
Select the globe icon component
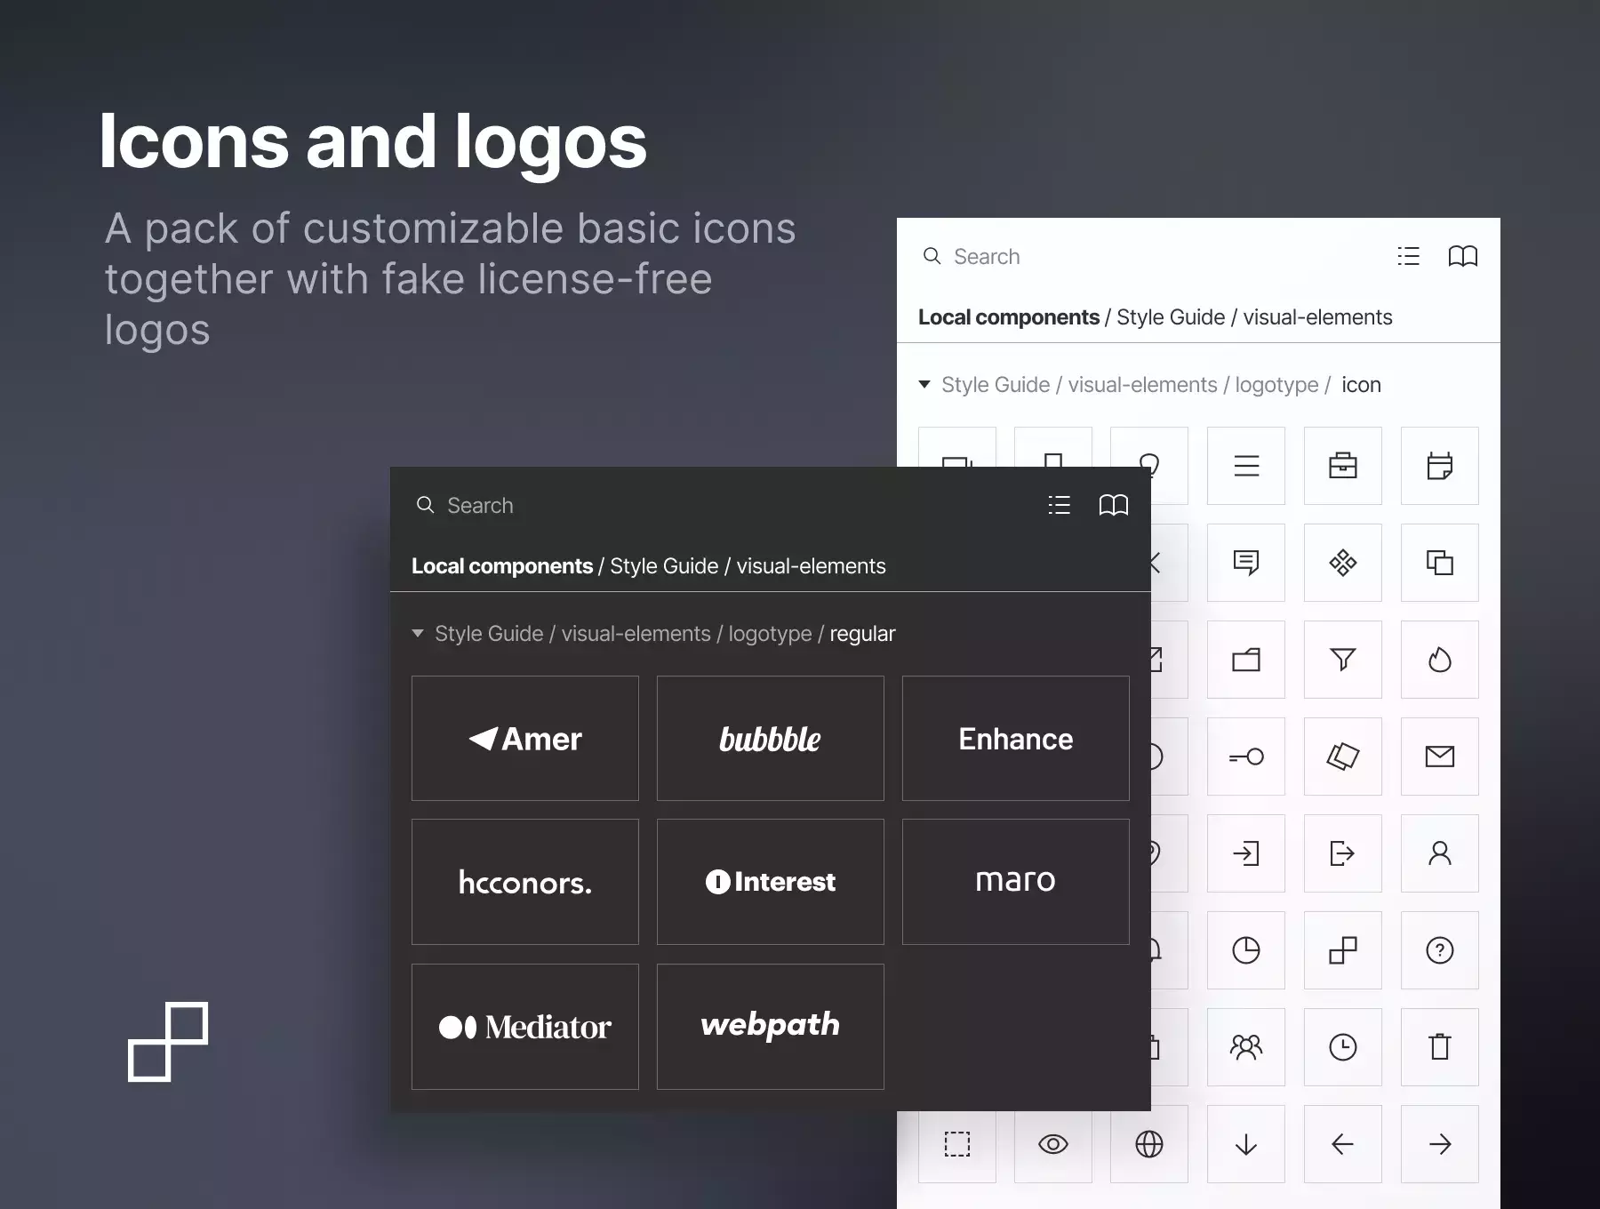pyautogui.click(x=1149, y=1144)
